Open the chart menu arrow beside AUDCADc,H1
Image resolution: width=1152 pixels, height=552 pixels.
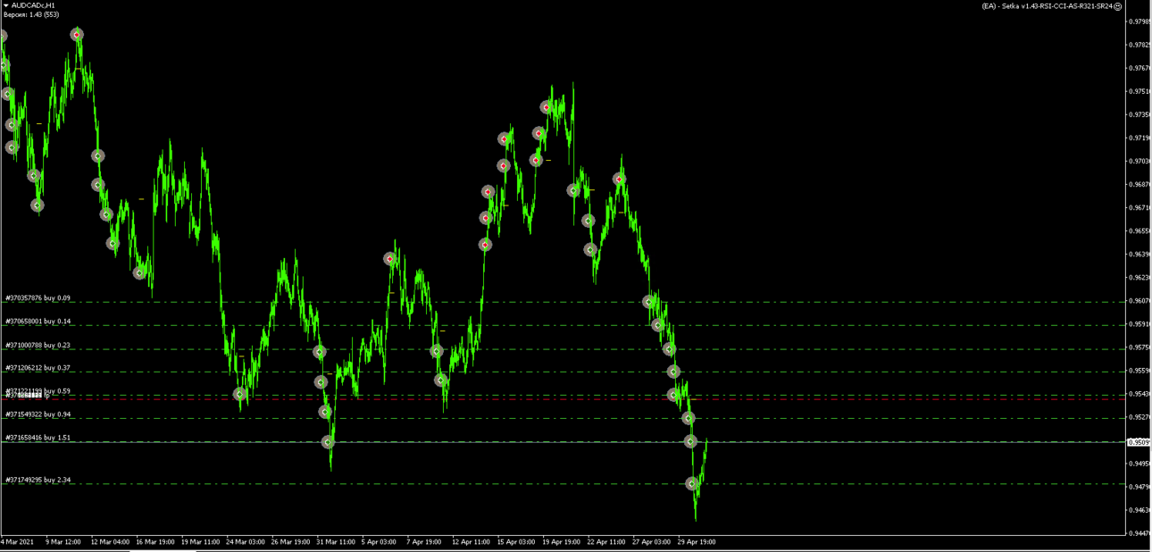click(5, 5)
